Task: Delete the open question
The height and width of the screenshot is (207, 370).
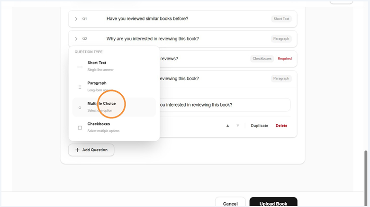Action: tap(281, 126)
